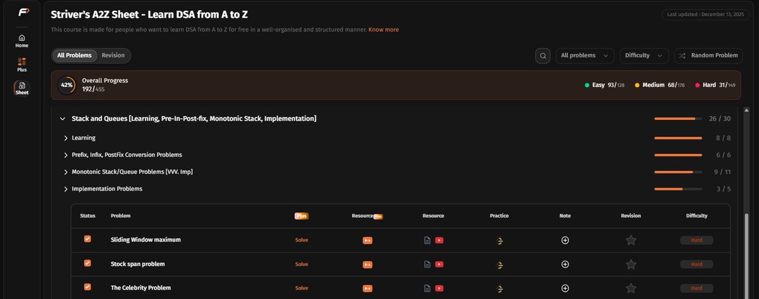
Task: Open Plus in the sidebar
Action: (22, 64)
